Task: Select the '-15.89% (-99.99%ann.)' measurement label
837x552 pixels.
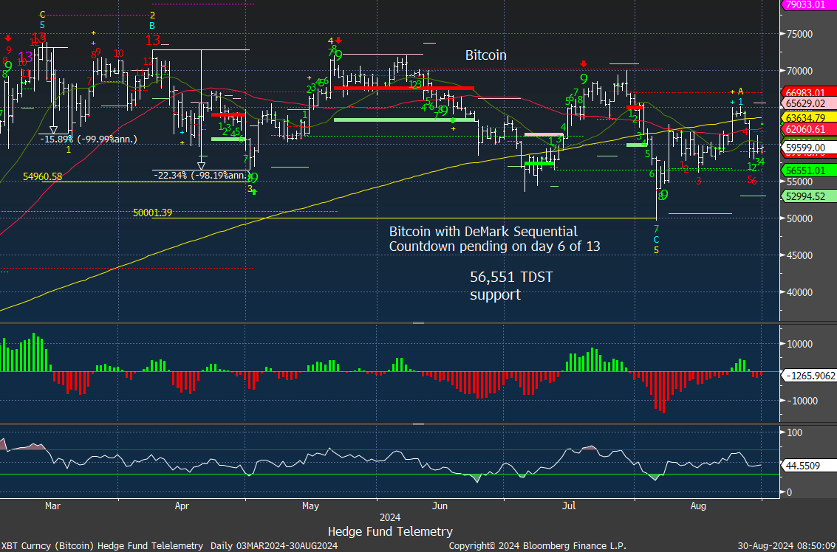Action: coord(89,139)
